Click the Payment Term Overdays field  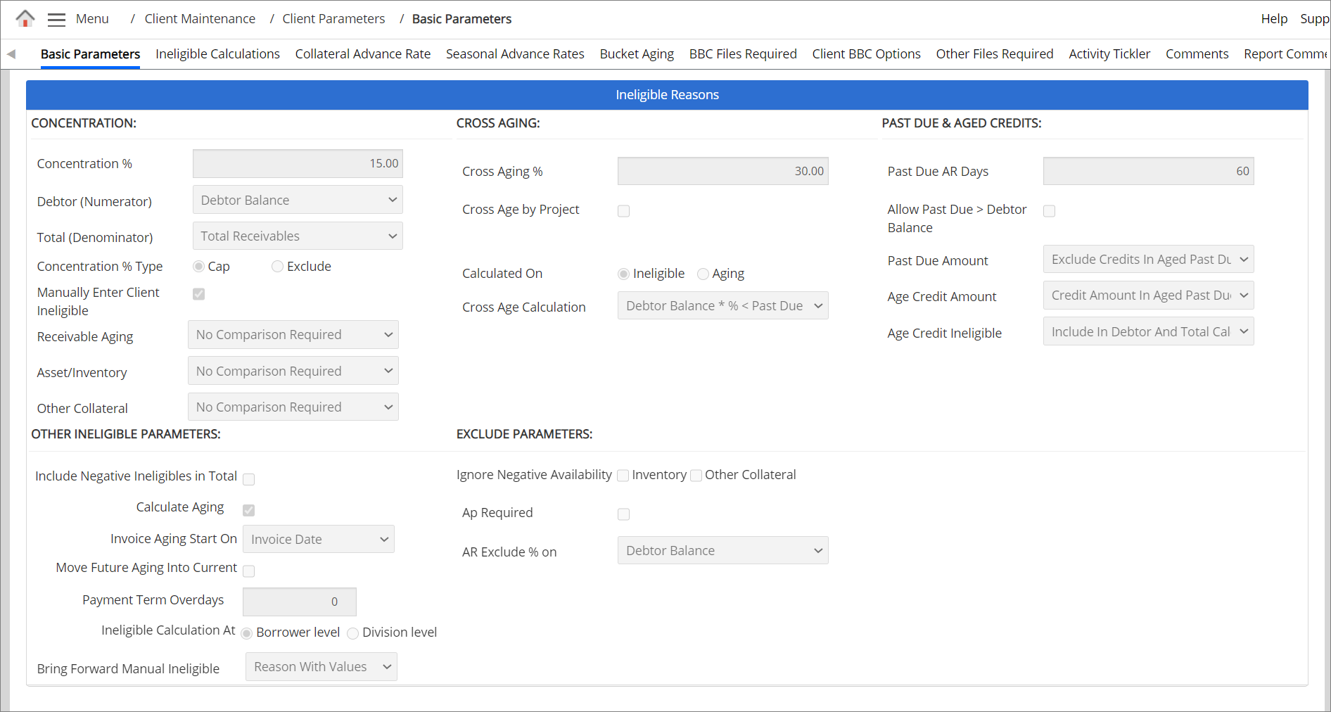(299, 602)
